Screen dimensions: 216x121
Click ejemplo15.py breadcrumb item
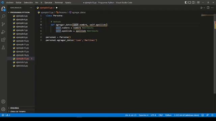tap(47, 12)
